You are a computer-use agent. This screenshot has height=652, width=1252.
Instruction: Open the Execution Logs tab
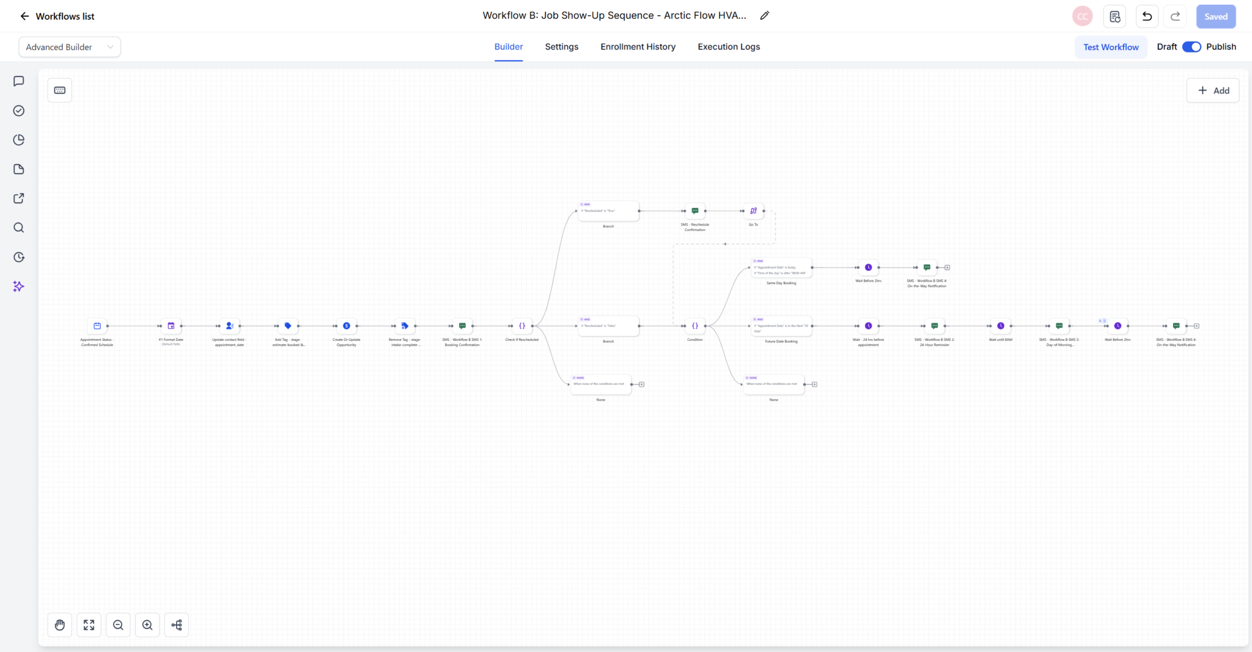tap(729, 47)
